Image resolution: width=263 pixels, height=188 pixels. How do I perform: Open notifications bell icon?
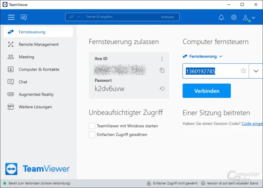[x=221, y=17]
